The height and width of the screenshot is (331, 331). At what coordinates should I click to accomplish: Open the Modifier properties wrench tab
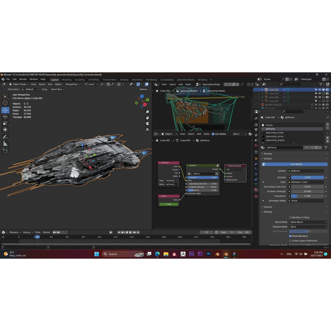256,164
